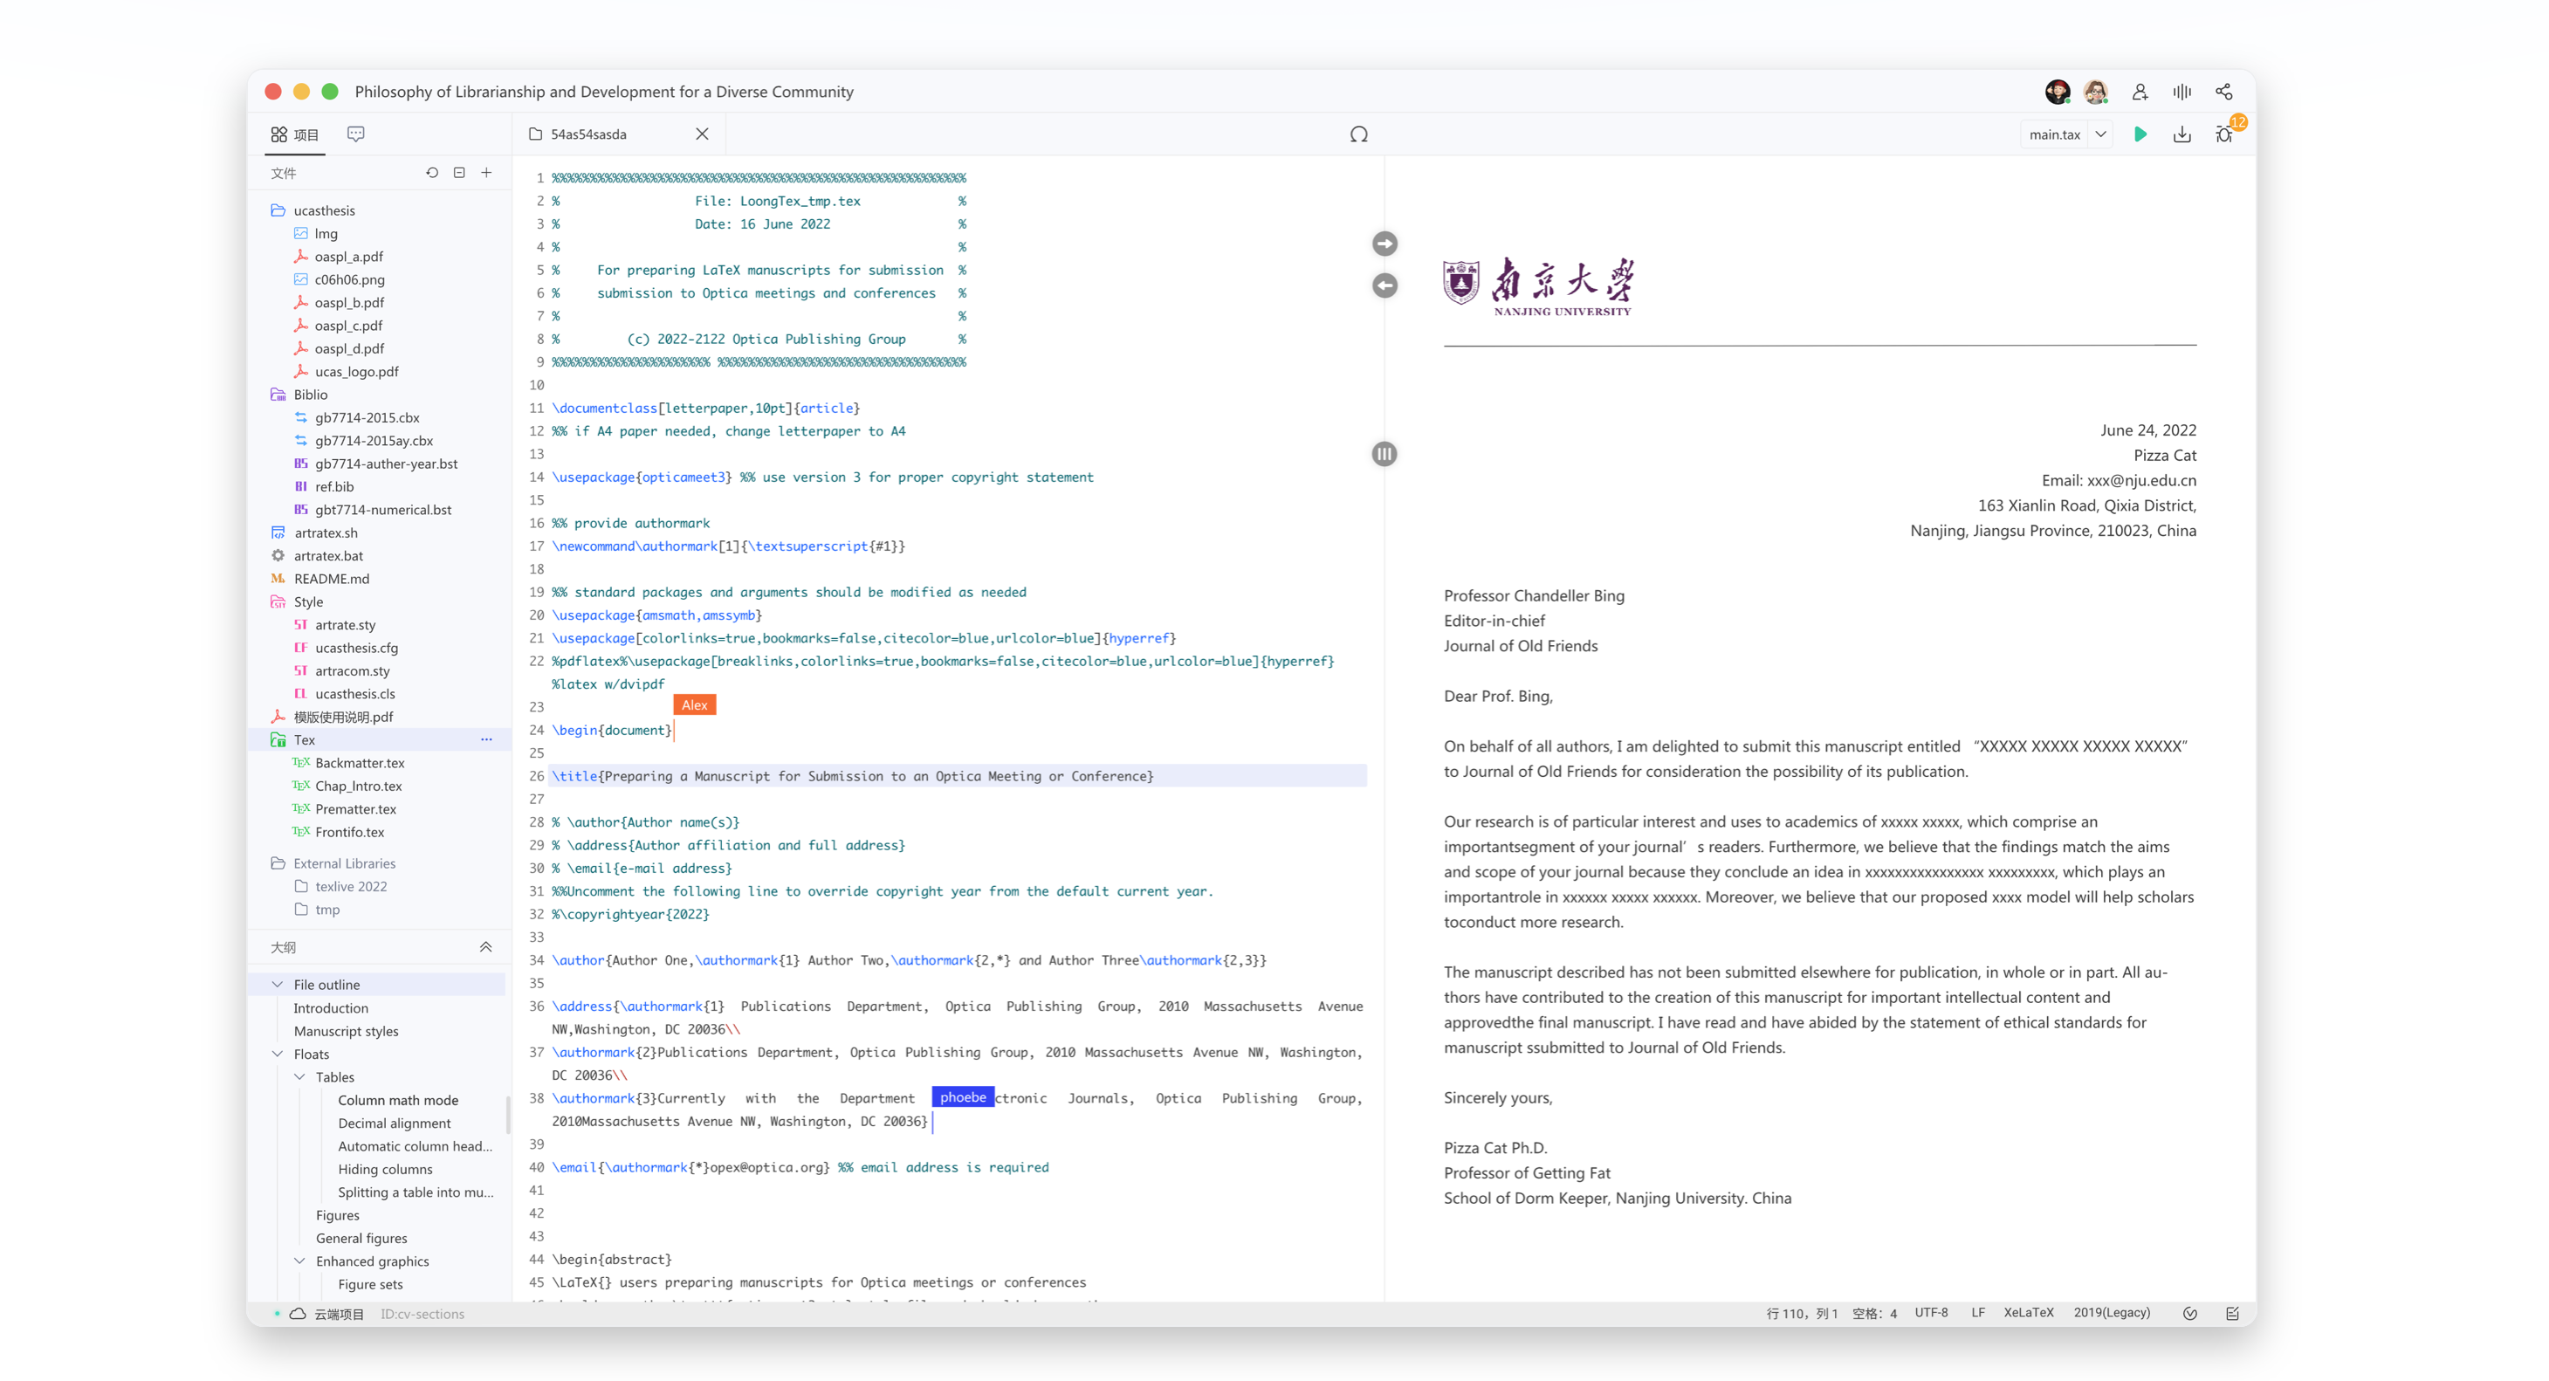Click the headset support icon
Viewport: 2549px width, 1381px height.
(x=1358, y=134)
